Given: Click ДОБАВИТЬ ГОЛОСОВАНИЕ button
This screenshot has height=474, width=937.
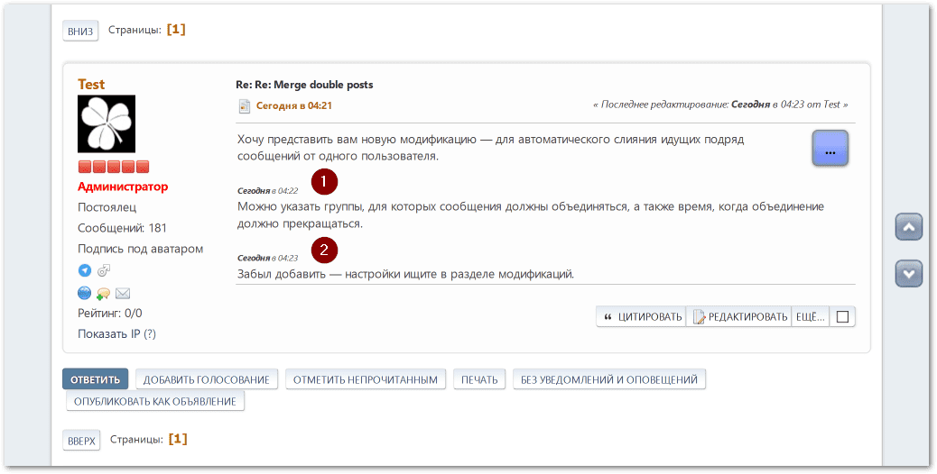Looking at the screenshot, I should (207, 379).
